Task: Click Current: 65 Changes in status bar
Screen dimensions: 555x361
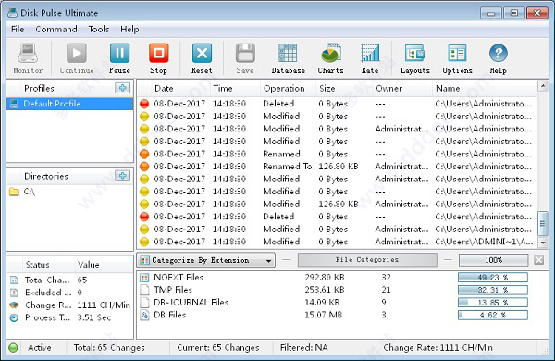Action: tap(218, 347)
